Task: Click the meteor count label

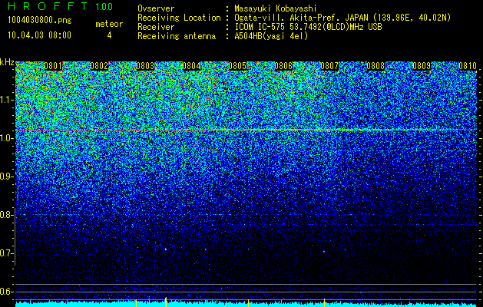Action: point(109,24)
